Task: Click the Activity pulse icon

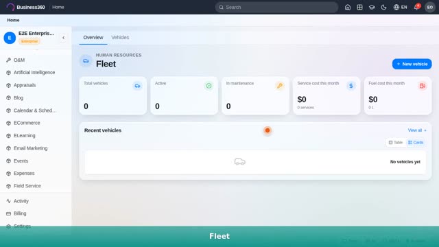Action: 9,201
